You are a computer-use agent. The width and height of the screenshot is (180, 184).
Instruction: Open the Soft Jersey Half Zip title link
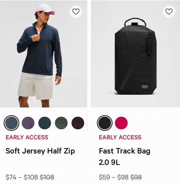click(40, 151)
